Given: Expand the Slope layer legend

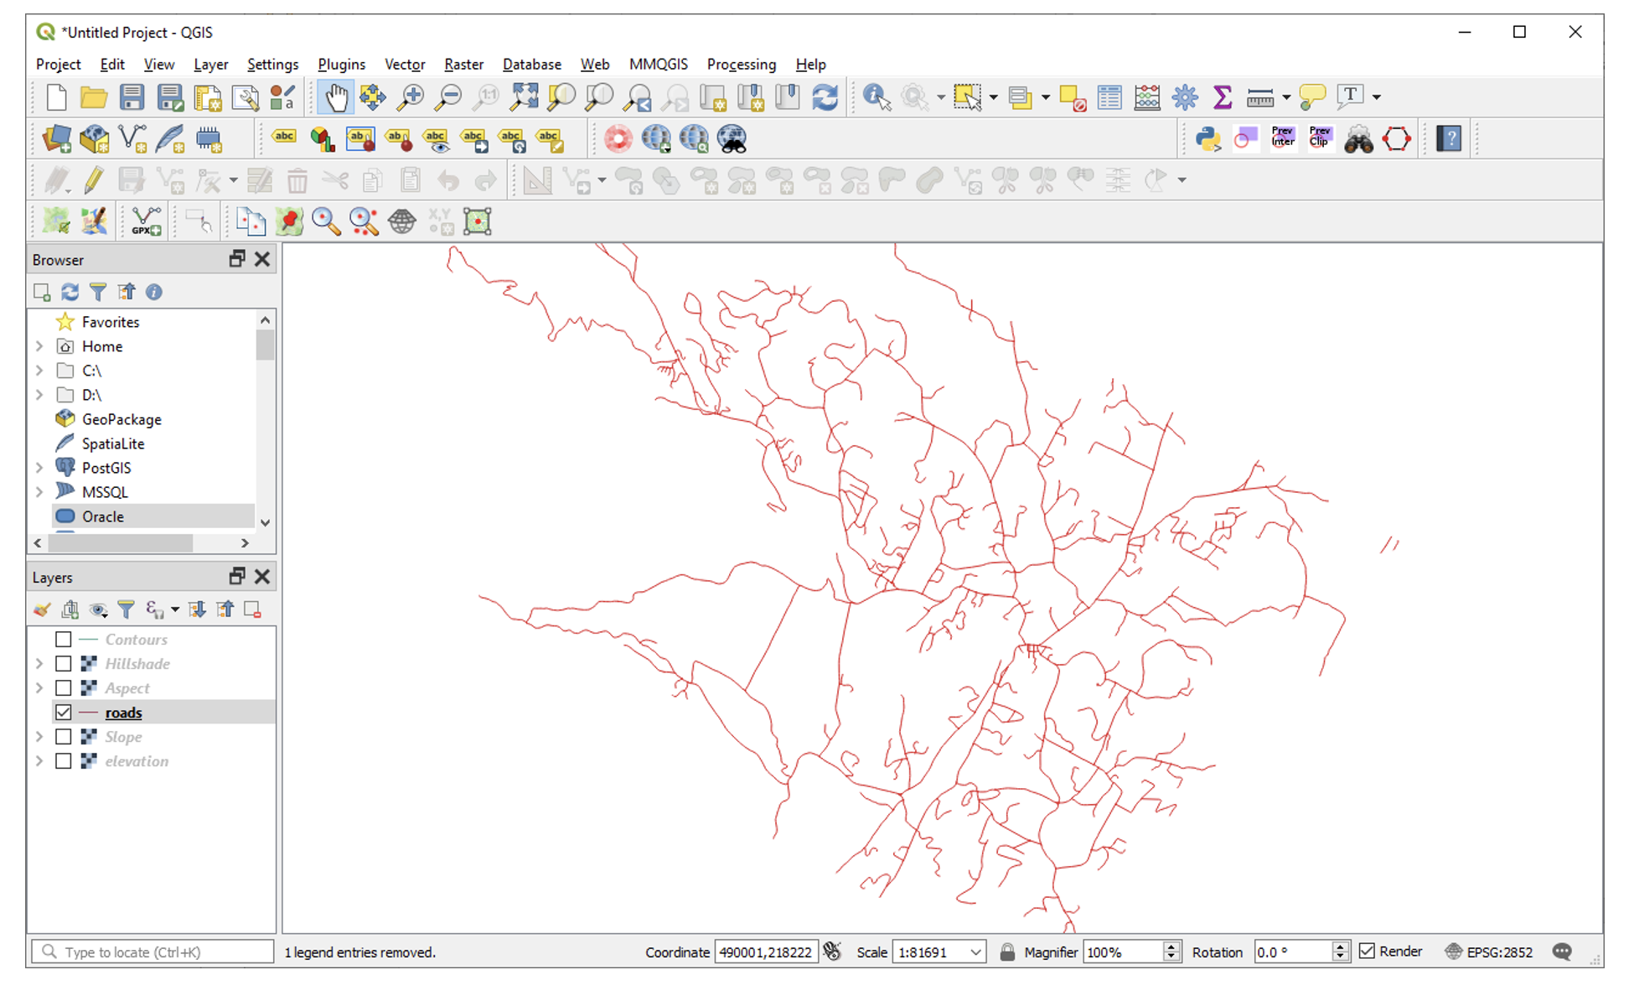Looking at the screenshot, I should (39, 736).
